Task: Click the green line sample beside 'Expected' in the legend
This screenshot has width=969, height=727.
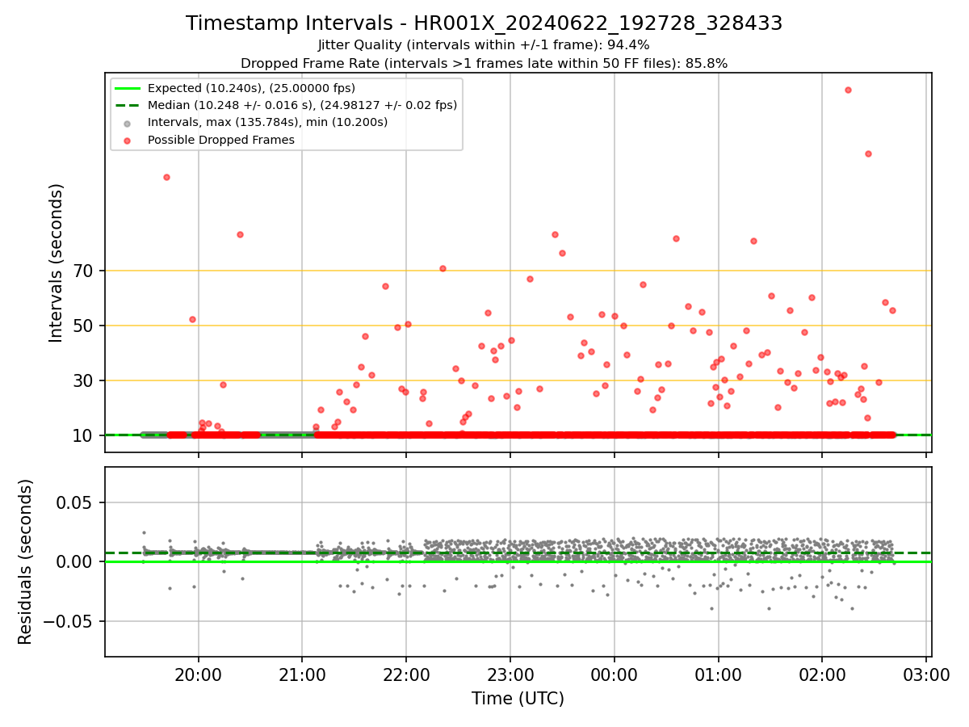Action: coord(128,88)
